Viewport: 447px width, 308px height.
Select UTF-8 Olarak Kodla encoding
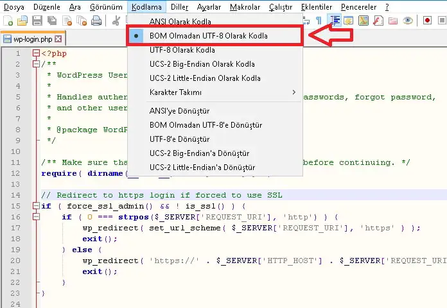(182, 50)
